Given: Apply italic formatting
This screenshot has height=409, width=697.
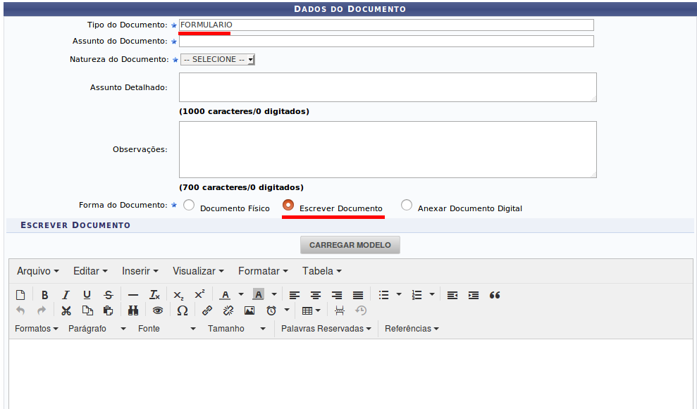Looking at the screenshot, I should pos(66,295).
